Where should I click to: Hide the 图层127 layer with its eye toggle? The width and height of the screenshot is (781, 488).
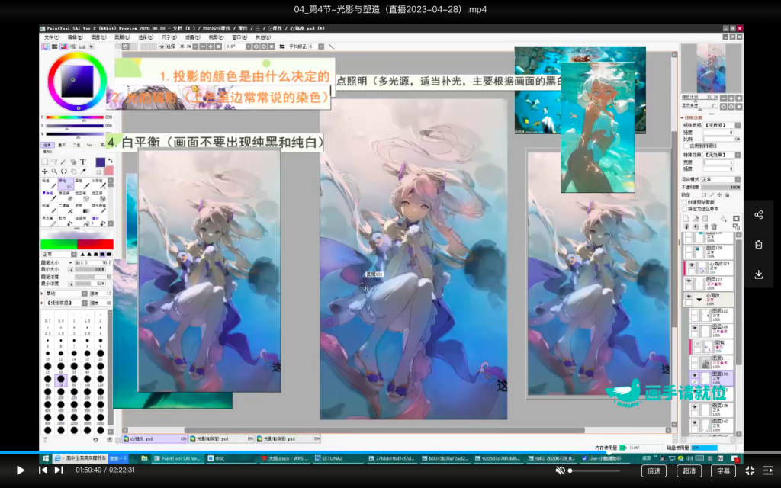point(689,281)
